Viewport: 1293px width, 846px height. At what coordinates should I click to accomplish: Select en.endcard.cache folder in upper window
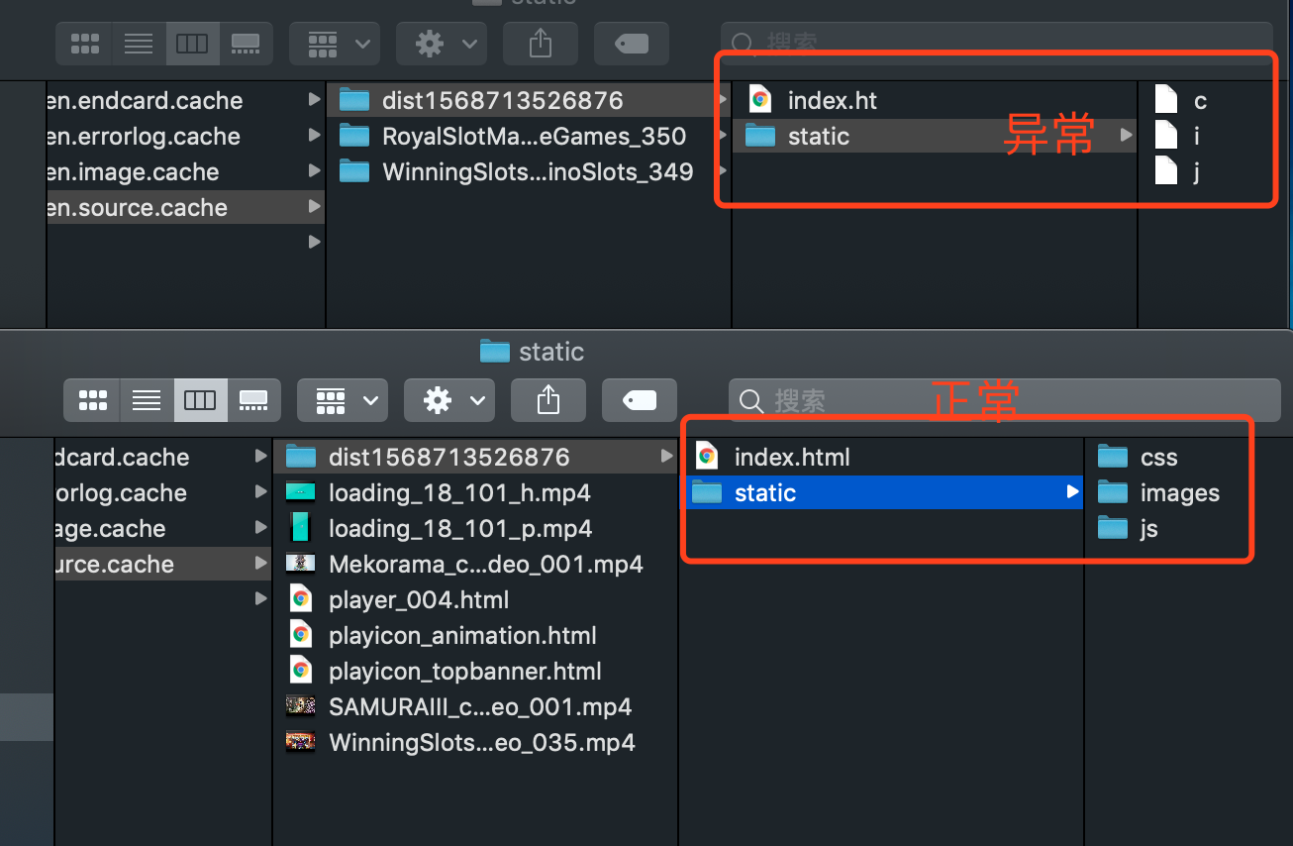tap(186, 101)
